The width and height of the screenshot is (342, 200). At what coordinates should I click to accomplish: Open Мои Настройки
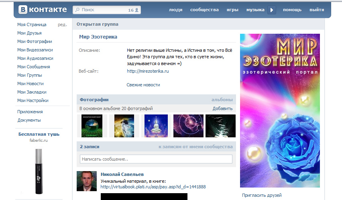(33, 100)
